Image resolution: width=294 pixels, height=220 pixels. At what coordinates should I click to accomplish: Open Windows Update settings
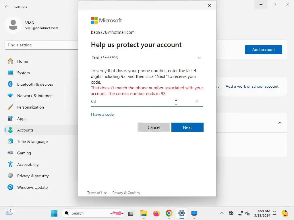[41, 187]
